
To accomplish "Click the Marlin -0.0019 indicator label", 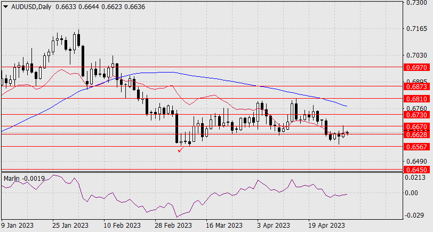I will 25,179.
